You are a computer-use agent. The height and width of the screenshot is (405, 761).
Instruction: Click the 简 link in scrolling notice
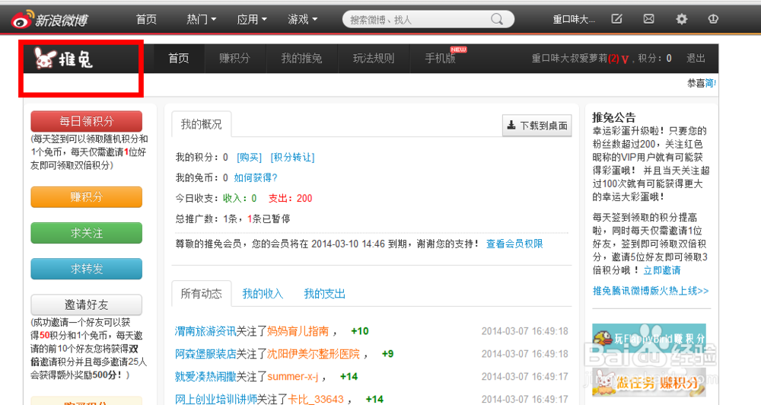(710, 83)
